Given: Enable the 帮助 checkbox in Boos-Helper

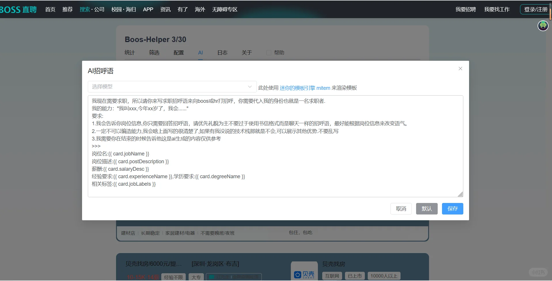Looking at the screenshot, I should click(x=268, y=52).
